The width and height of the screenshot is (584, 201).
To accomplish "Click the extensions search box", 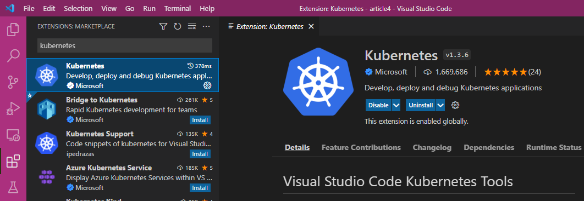I will pos(125,45).
